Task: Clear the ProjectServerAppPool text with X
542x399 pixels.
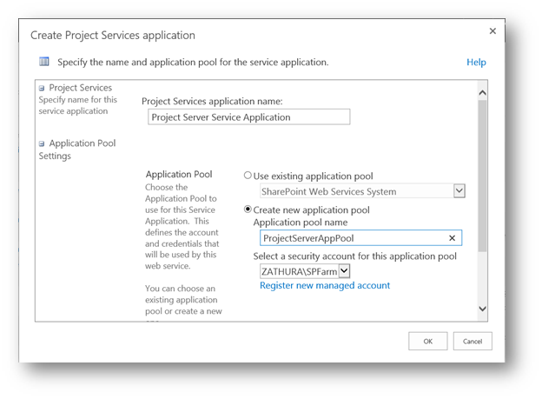Action: click(452, 238)
